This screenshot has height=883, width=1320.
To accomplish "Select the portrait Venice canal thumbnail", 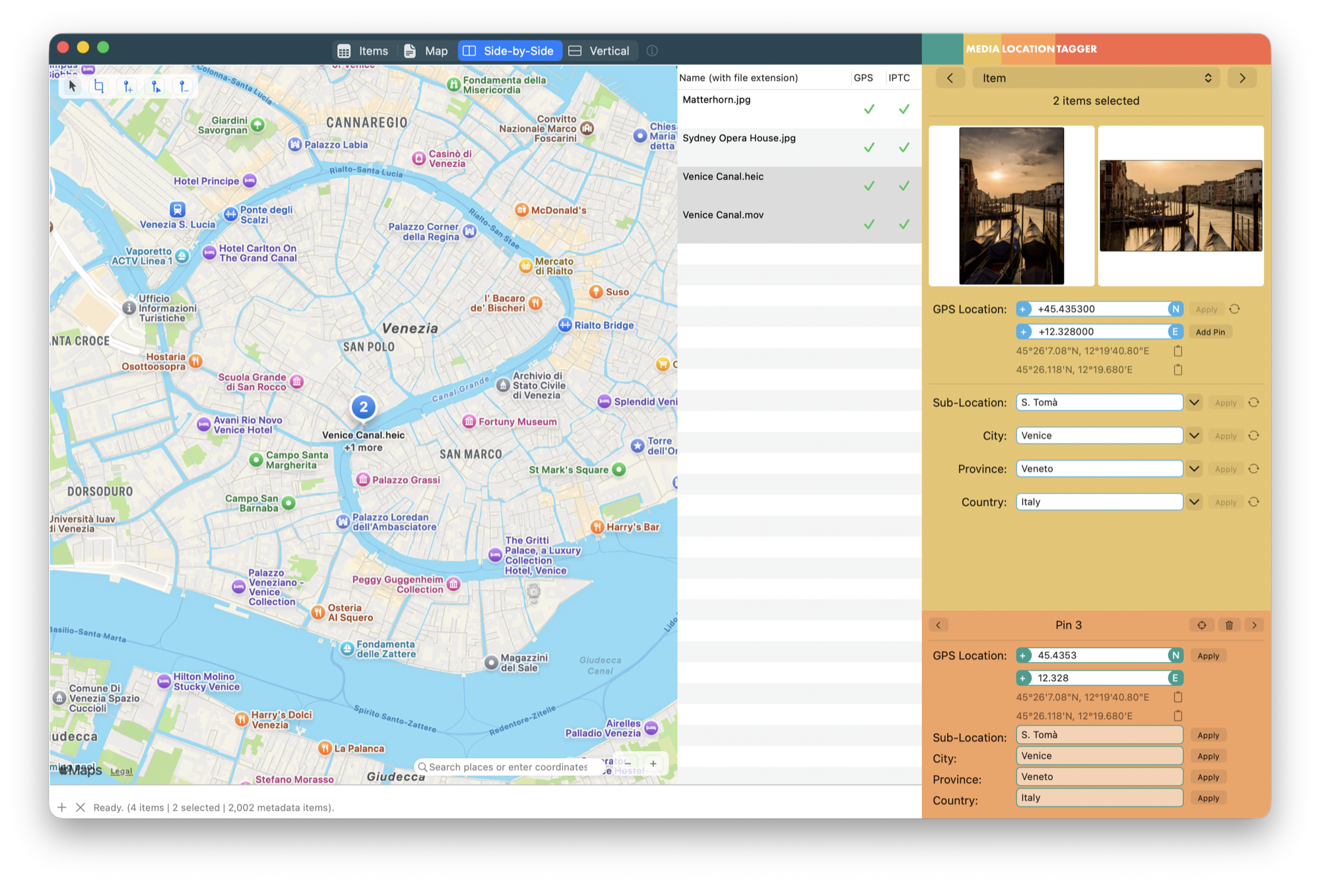I will point(1011,206).
